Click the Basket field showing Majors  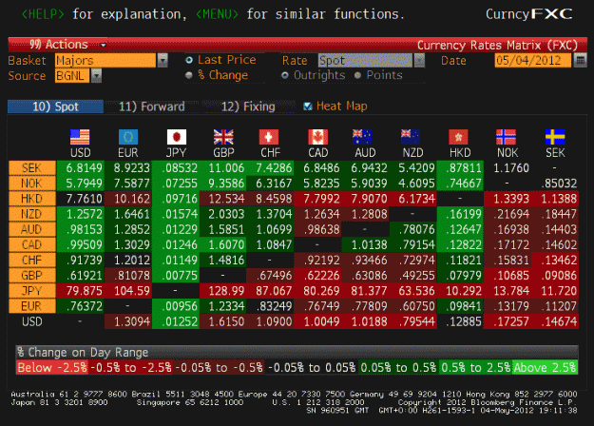(x=105, y=60)
